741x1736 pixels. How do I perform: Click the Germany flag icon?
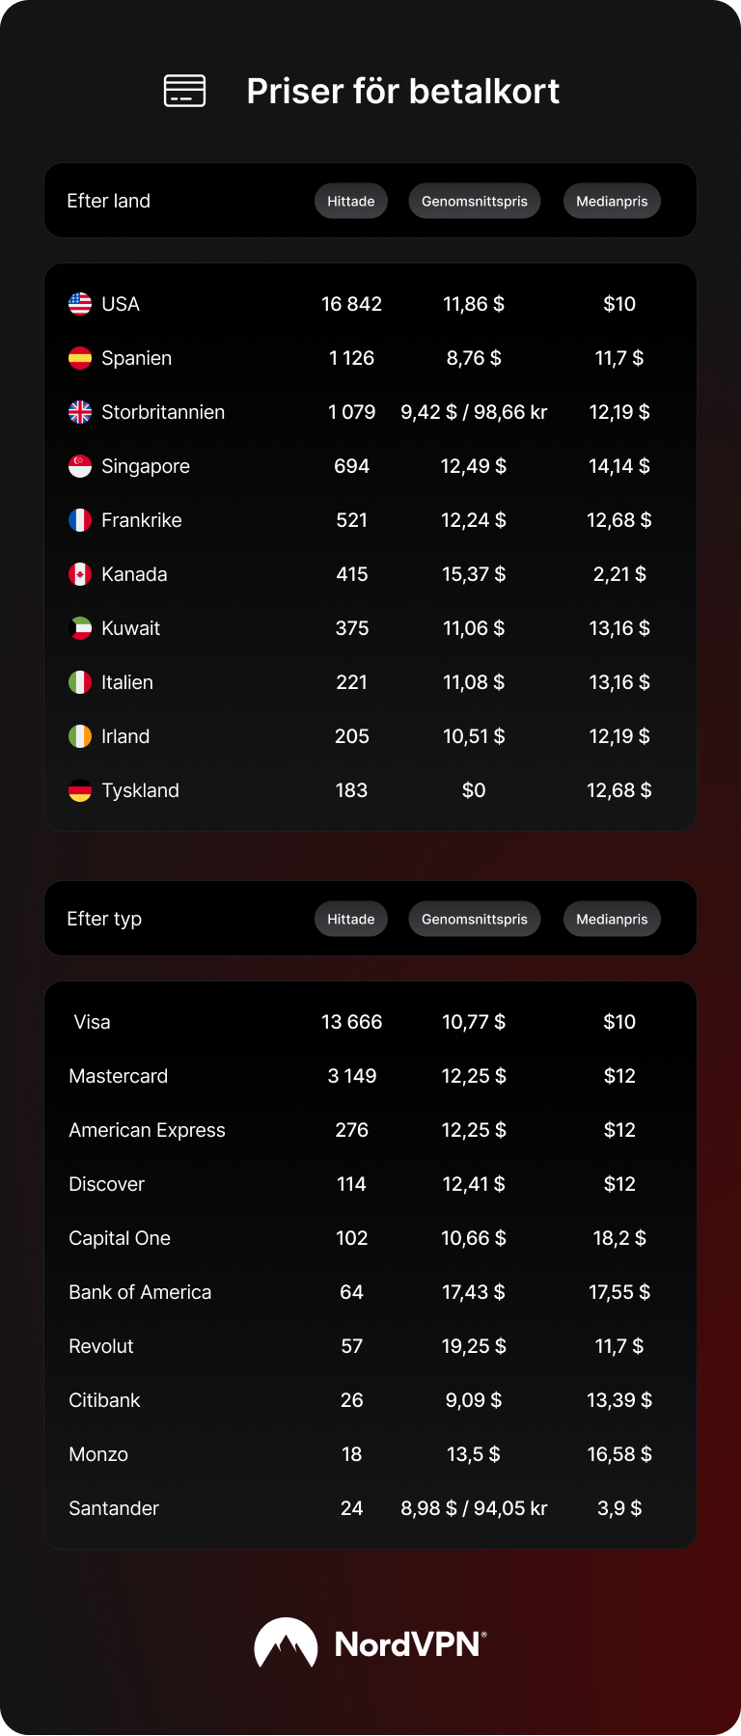tap(80, 790)
